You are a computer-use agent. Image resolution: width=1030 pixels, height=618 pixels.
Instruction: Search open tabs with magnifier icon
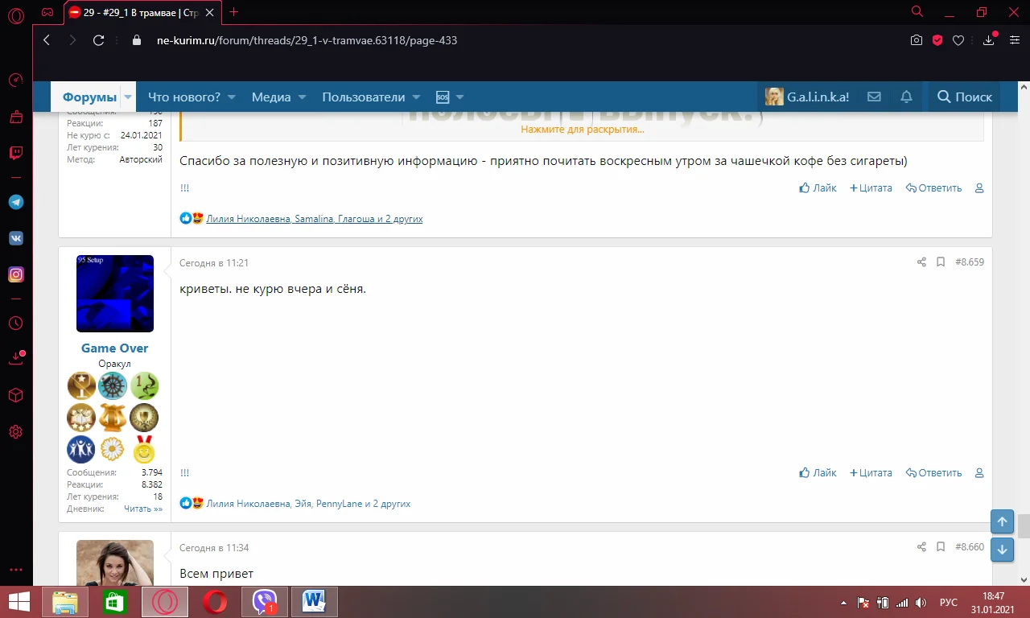point(917,12)
